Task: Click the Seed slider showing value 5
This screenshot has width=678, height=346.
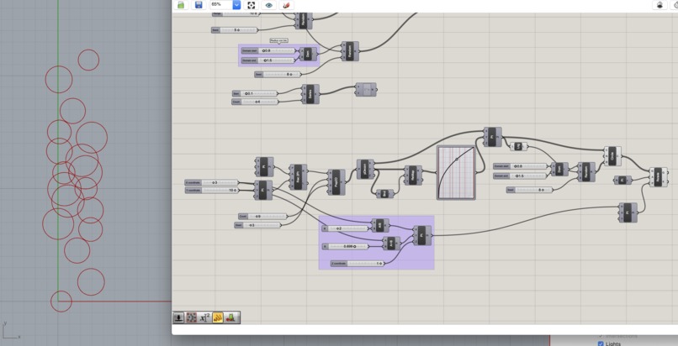Action: [x=235, y=29]
